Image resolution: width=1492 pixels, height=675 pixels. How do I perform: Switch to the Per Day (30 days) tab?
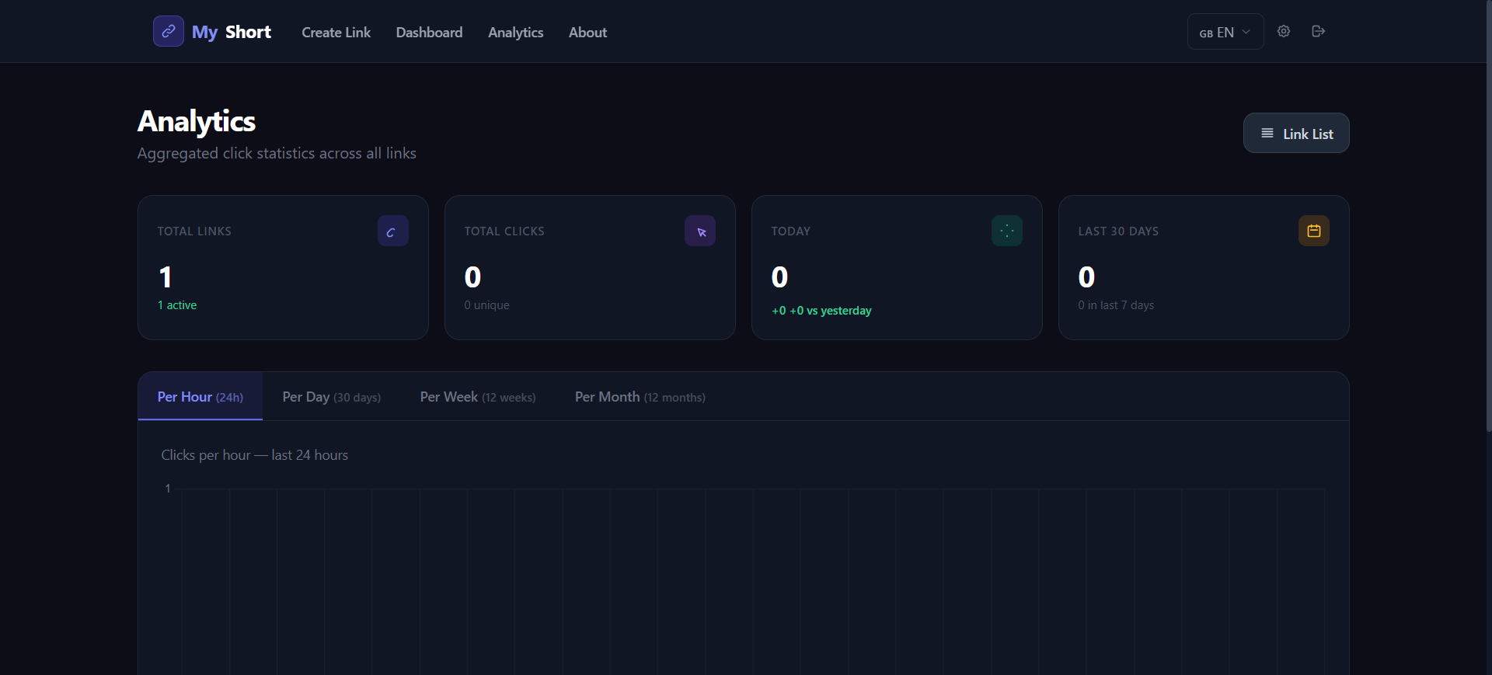click(x=332, y=397)
